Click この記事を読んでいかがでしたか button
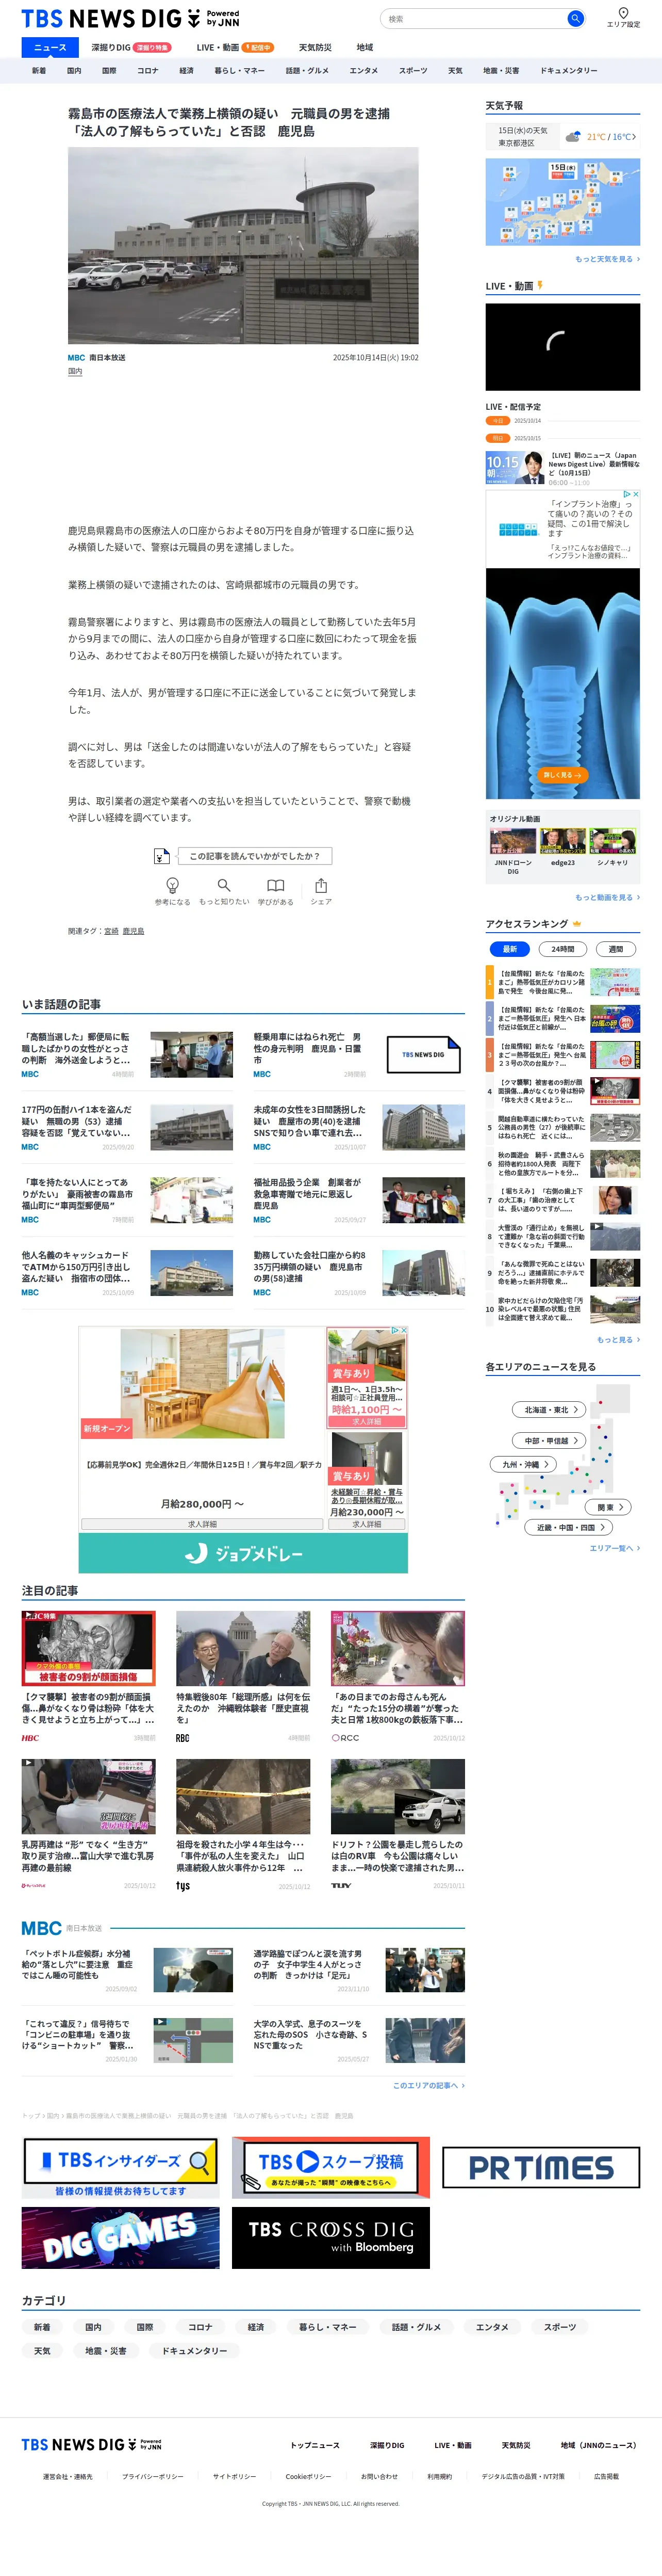 (255, 856)
